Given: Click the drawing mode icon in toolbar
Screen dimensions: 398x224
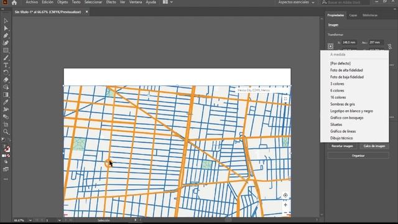Looking at the screenshot, I should [x=6, y=162].
